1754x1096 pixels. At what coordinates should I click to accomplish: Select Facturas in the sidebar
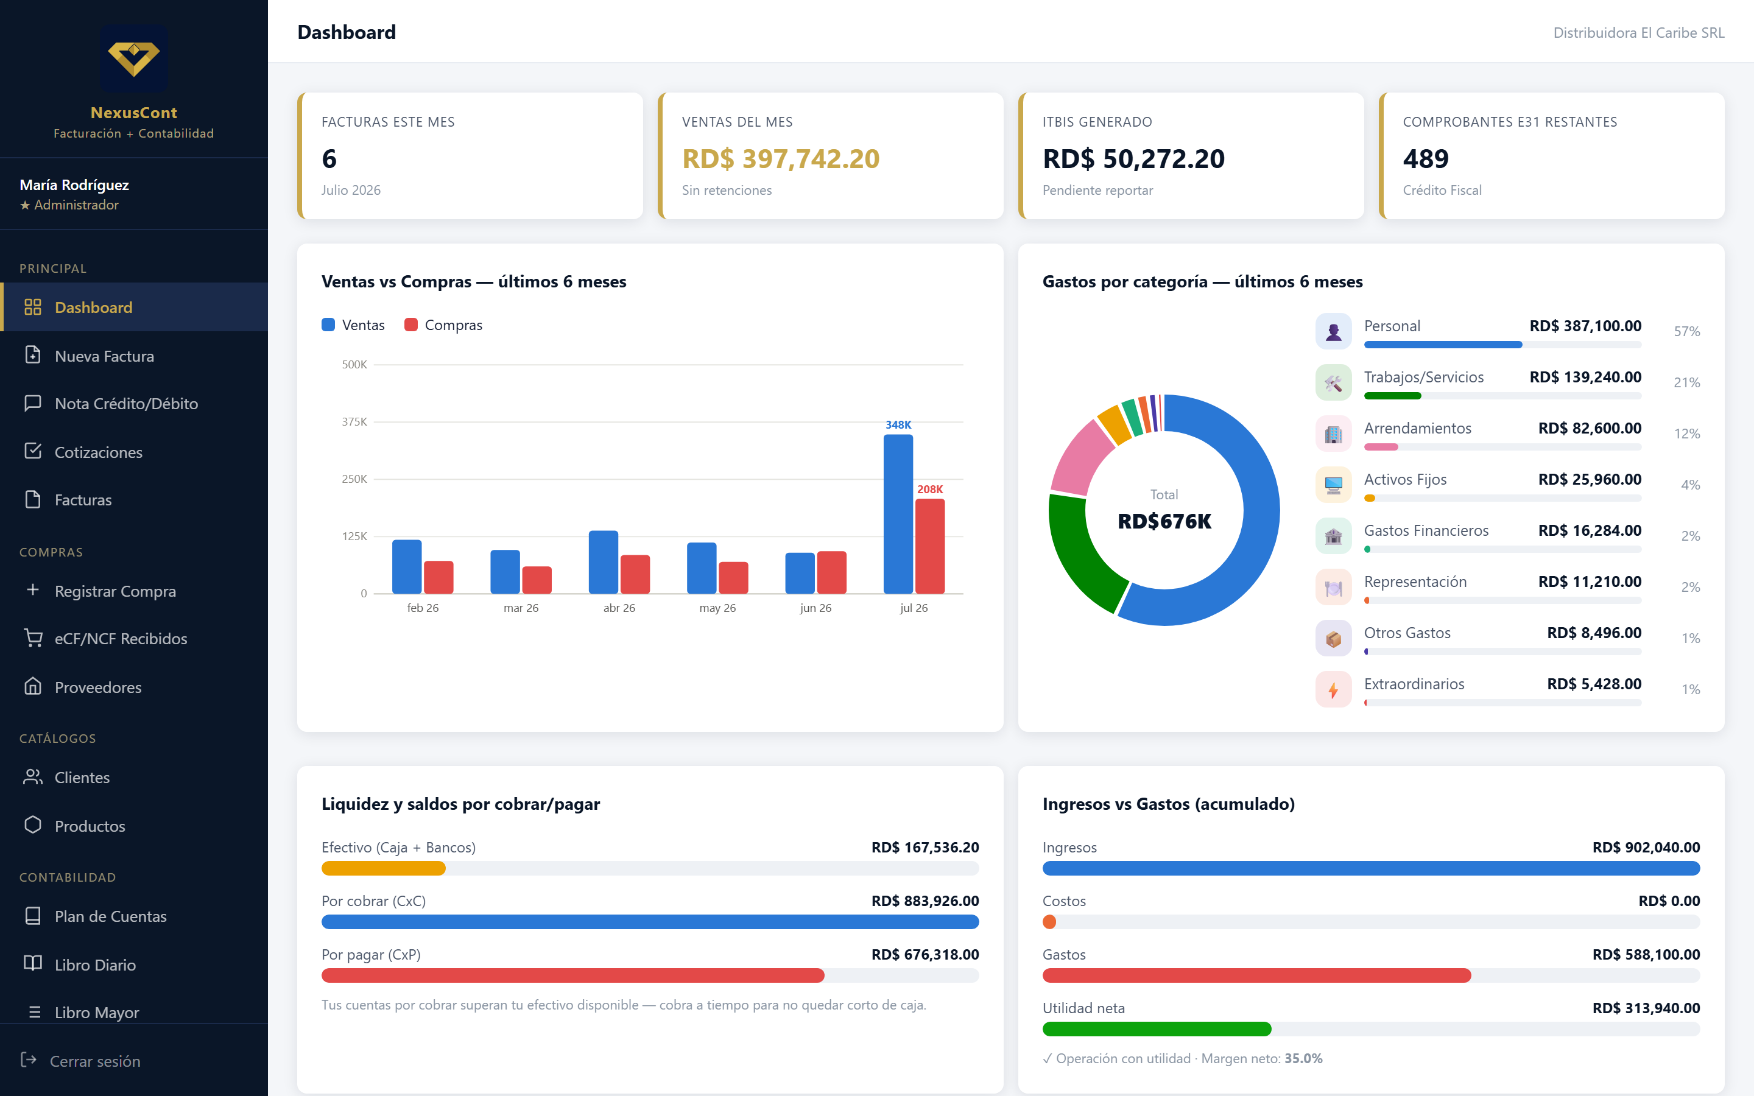point(134,499)
